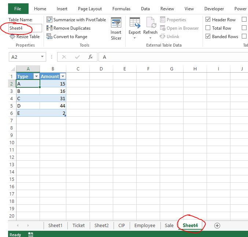The width and height of the screenshot is (248, 237).
Task: Open the Developer ribbon tab
Action: click(x=214, y=9)
